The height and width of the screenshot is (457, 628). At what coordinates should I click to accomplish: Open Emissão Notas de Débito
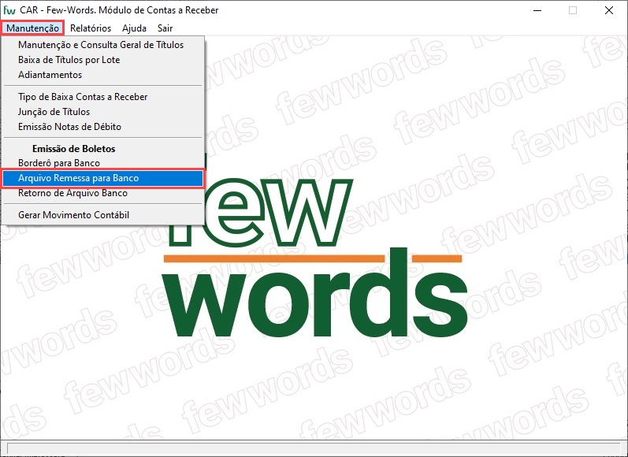103,127
